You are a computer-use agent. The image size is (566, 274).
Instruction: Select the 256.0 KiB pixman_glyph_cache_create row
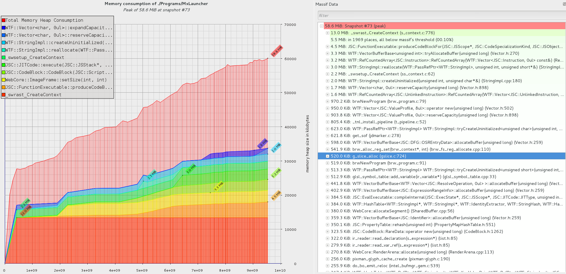pos(390,259)
